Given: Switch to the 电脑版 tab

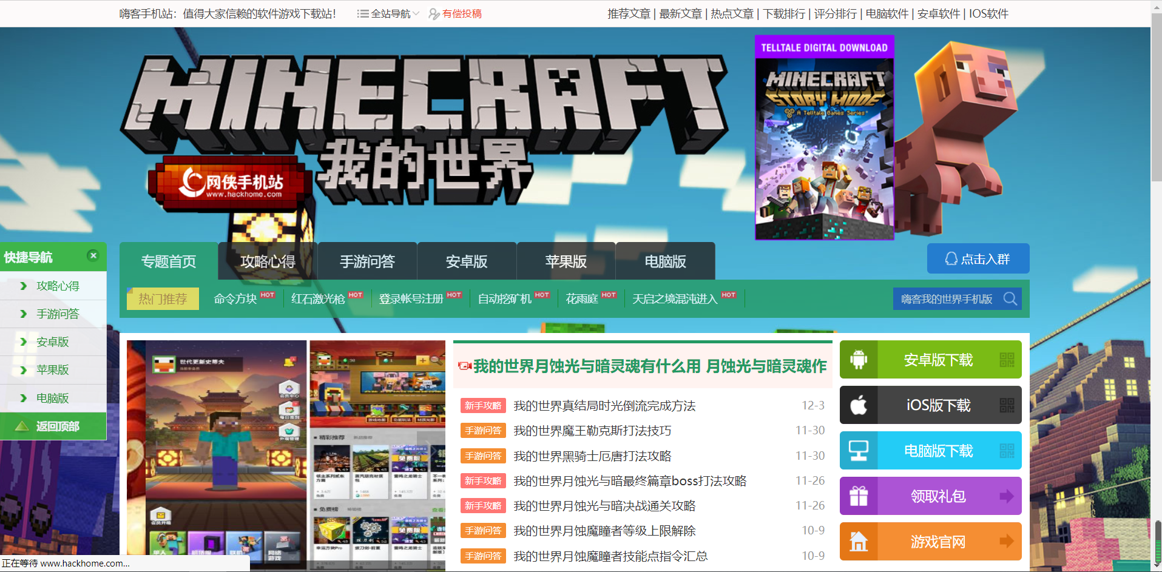Looking at the screenshot, I should coord(666,261).
